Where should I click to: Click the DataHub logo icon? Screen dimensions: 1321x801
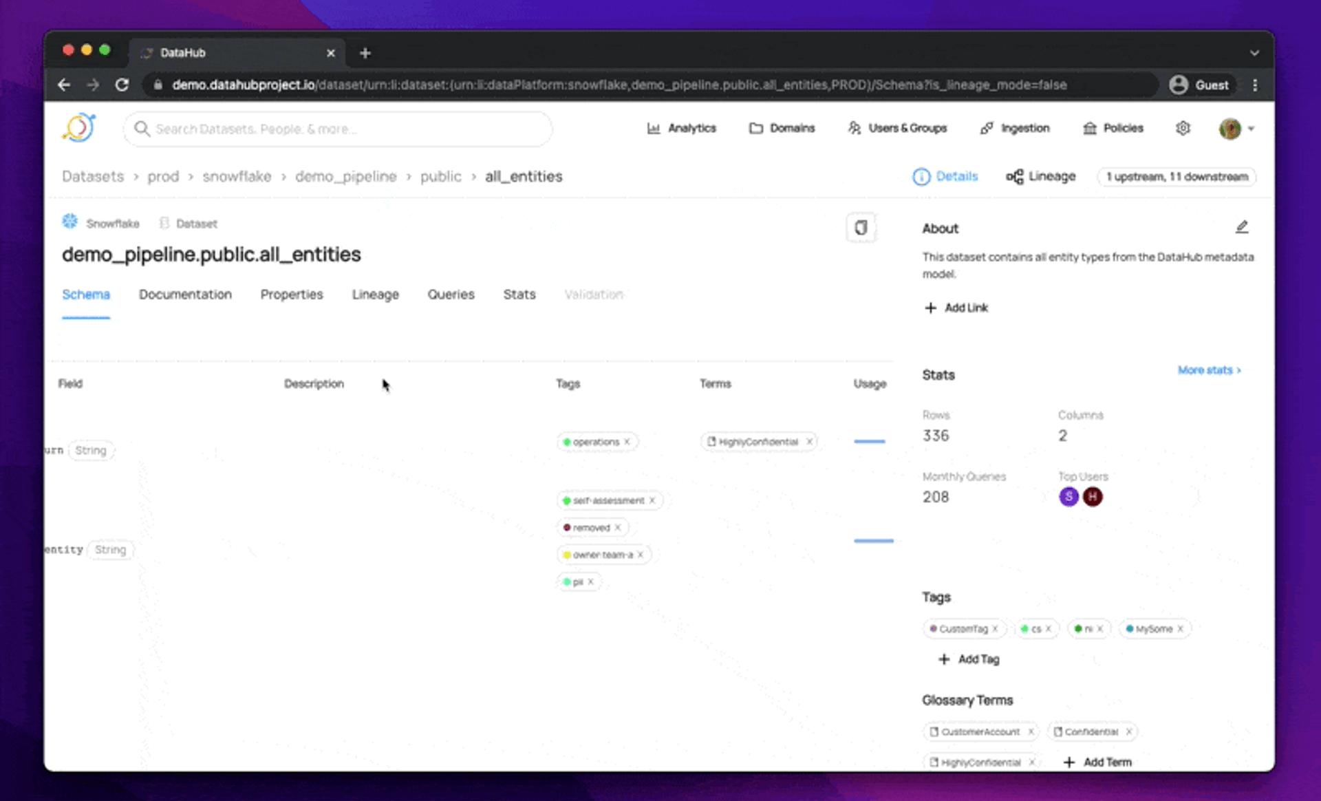[x=79, y=128]
